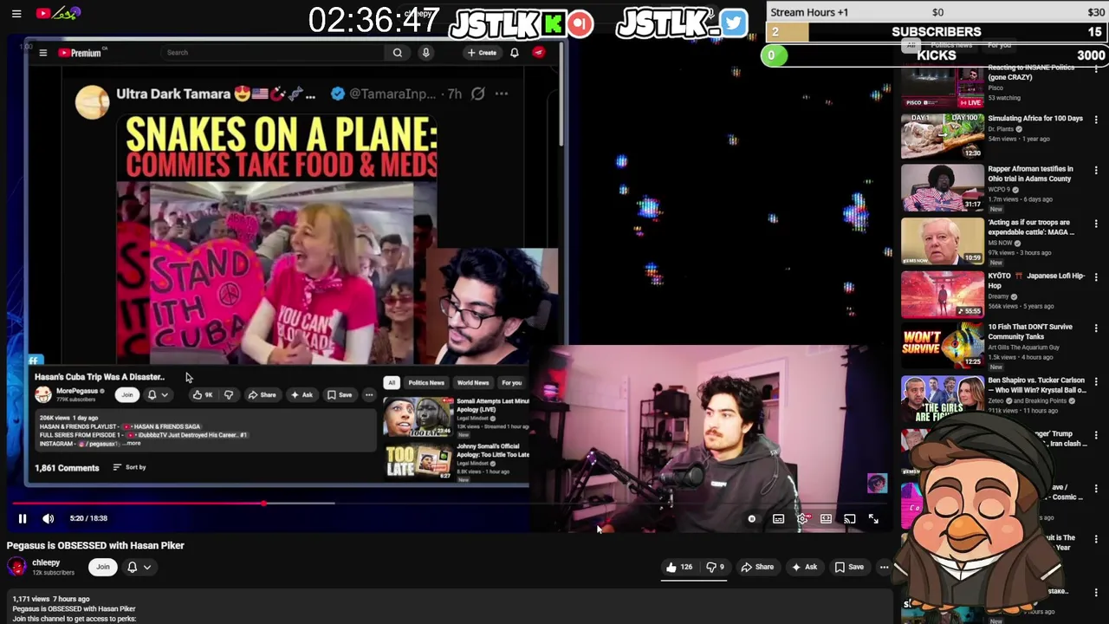The width and height of the screenshot is (1109, 624).
Task: Click the embedded microphone voice search icon
Action: [x=425, y=53]
